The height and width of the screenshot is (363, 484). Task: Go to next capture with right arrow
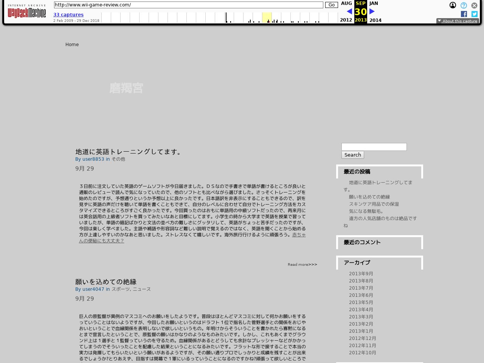pyautogui.click(x=372, y=11)
